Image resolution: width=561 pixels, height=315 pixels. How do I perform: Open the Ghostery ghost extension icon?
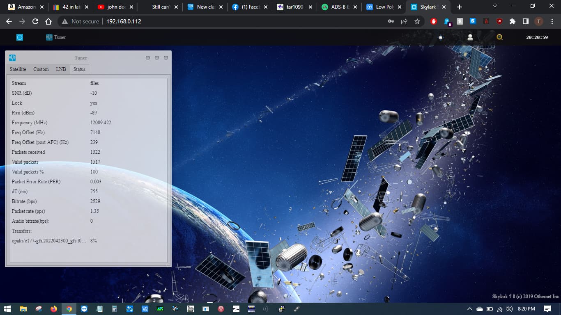[447, 22]
